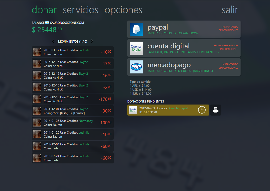The image size is (270, 191).
Task: Click Elwyn2 link in the ChangeSex movement
Action: (x=83, y=109)
